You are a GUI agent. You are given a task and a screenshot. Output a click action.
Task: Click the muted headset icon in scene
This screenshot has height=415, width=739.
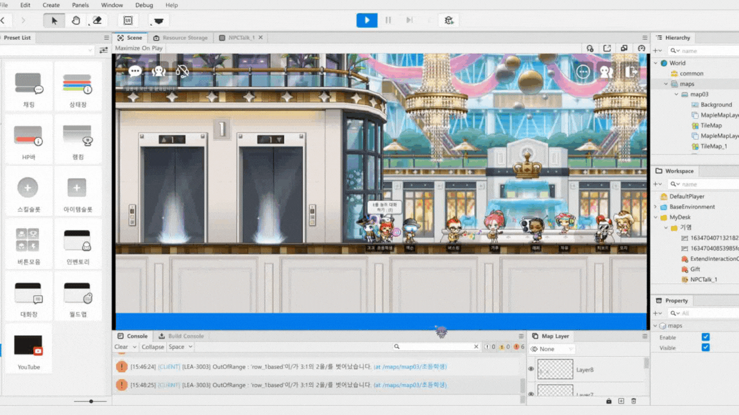coord(182,72)
